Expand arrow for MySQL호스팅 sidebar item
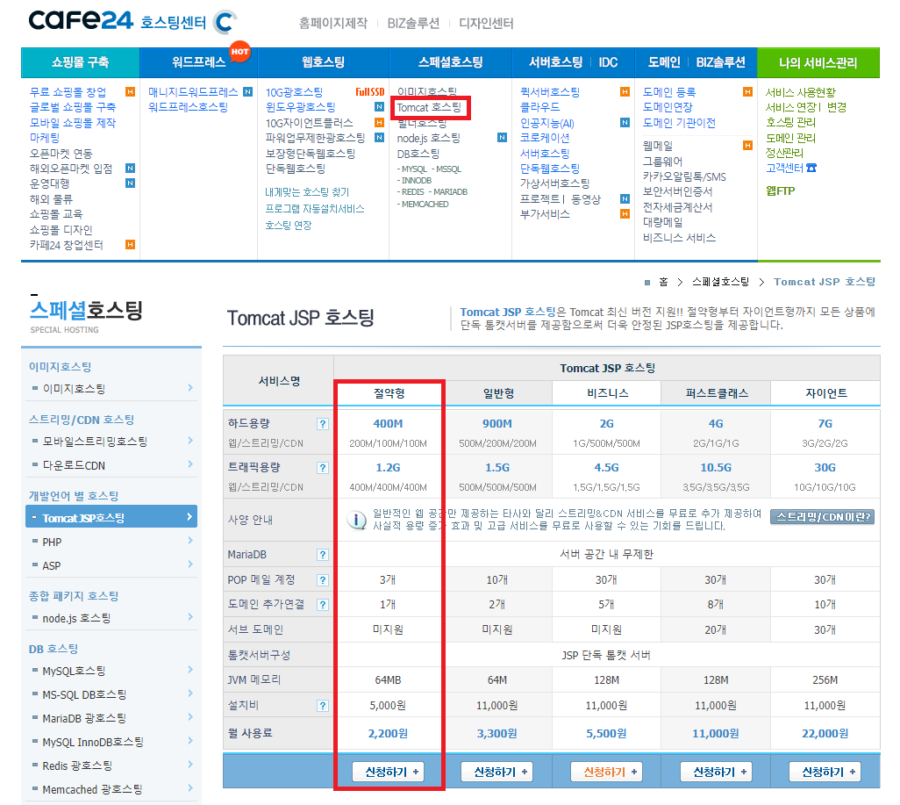This screenshot has width=900, height=805. (190, 670)
